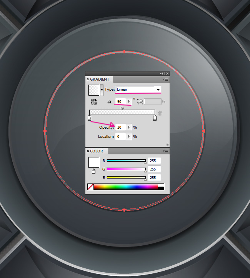Open the Gradient panel options menu

point(165,79)
